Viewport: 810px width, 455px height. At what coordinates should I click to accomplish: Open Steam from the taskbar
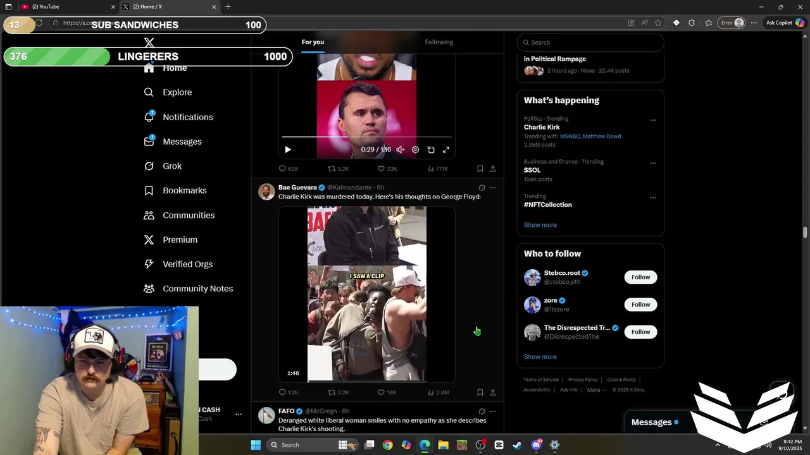518,445
